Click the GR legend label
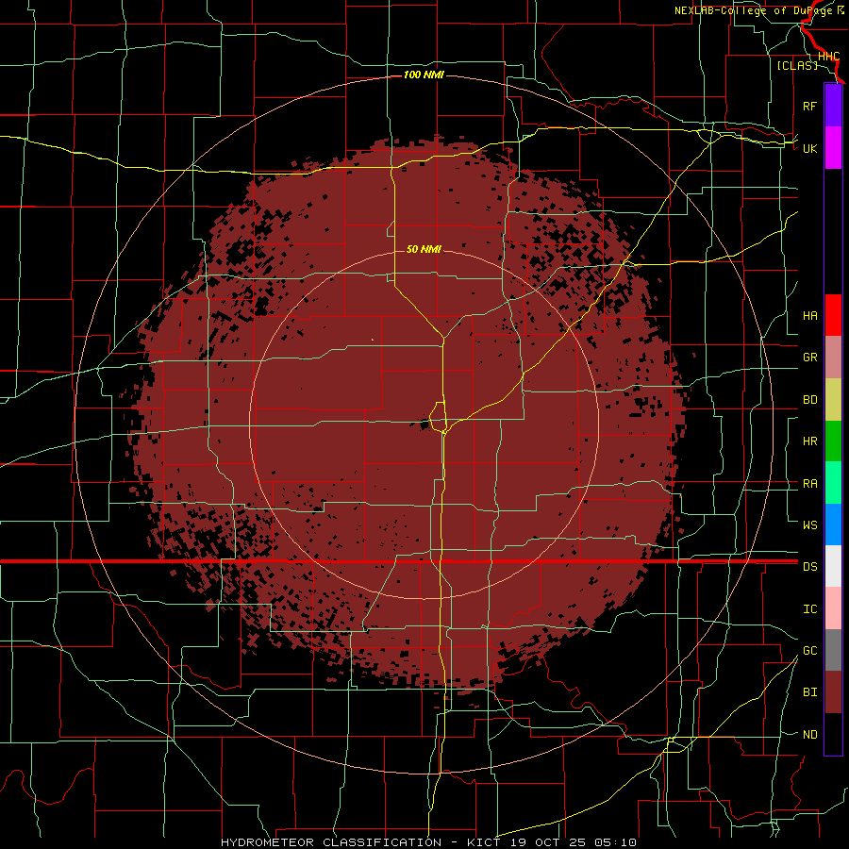The image size is (849, 849). (809, 358)
